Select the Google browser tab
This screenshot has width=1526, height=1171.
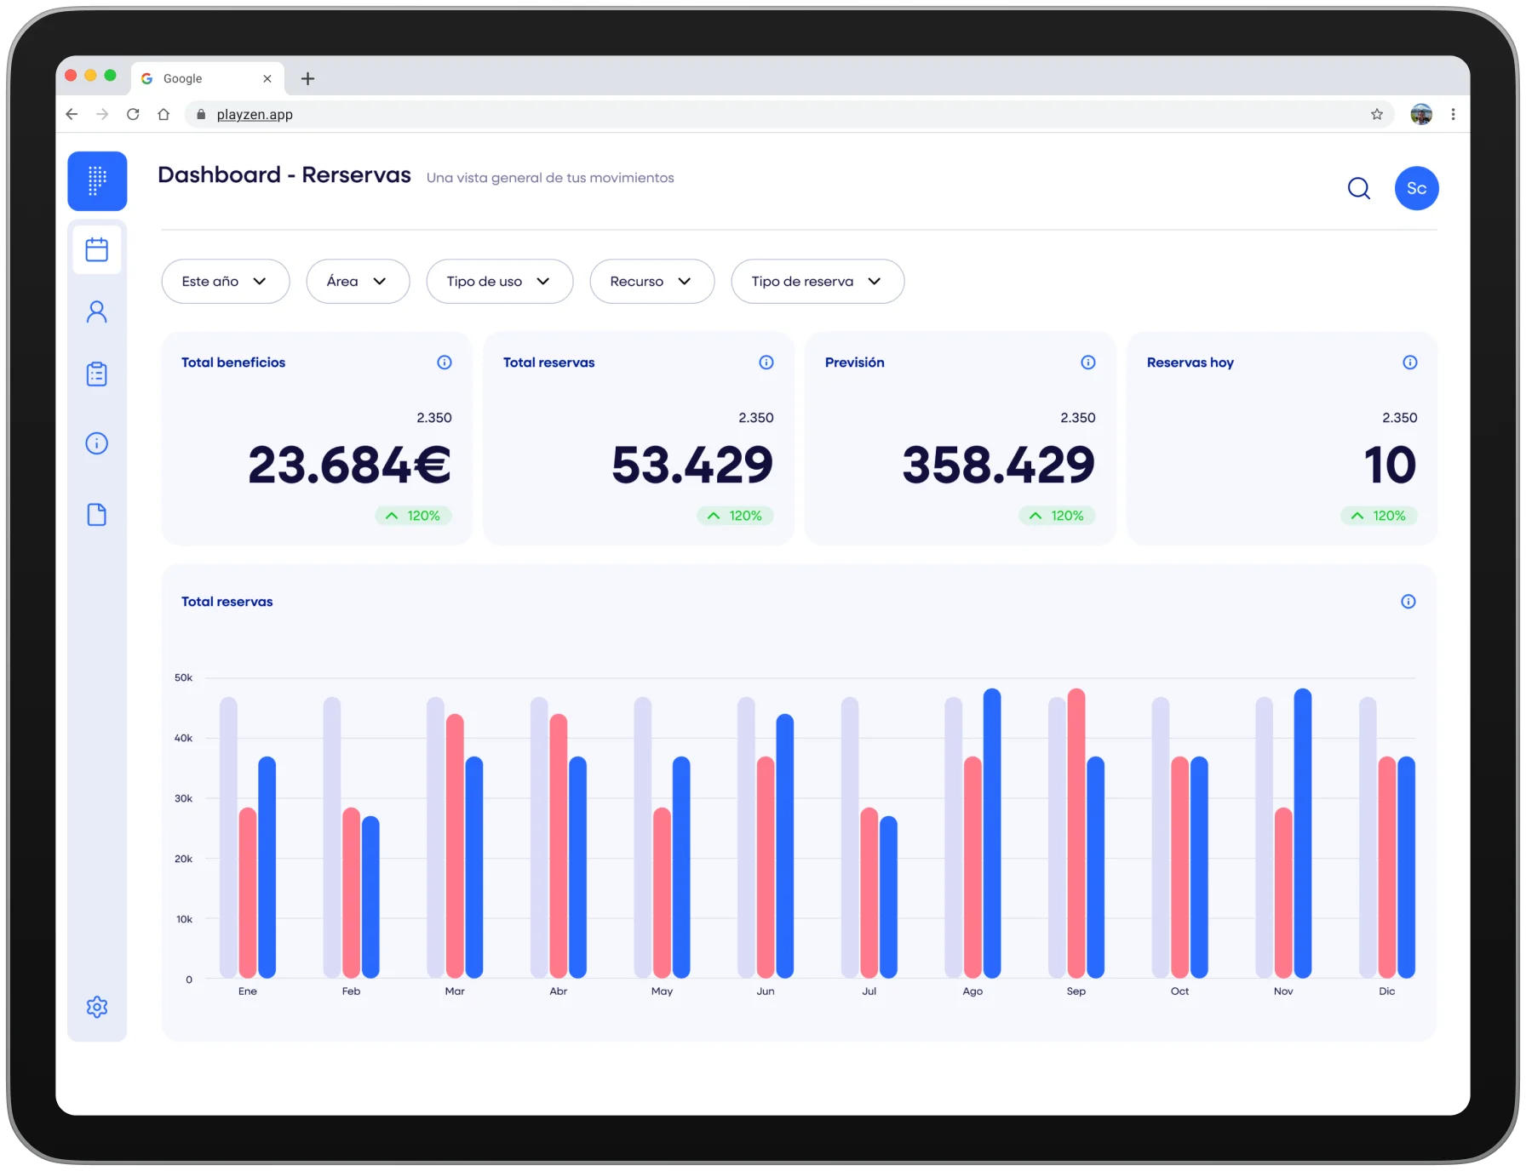(207, 78)
